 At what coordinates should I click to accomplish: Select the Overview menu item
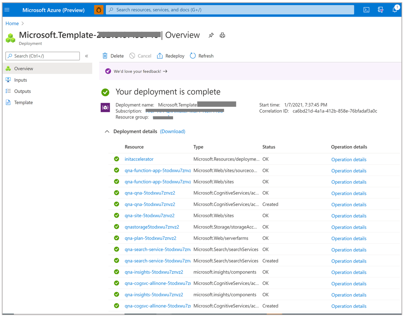[x=47, y=68]
